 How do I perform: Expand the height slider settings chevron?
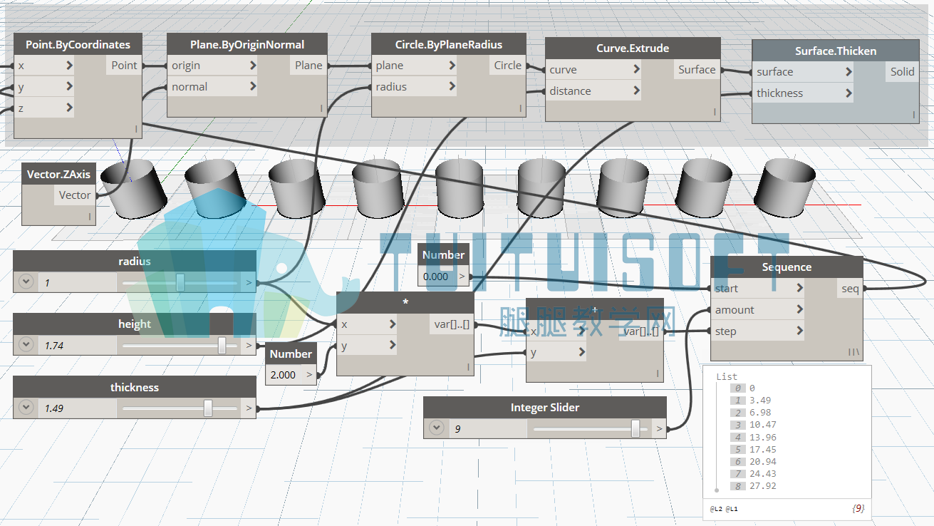26,345
